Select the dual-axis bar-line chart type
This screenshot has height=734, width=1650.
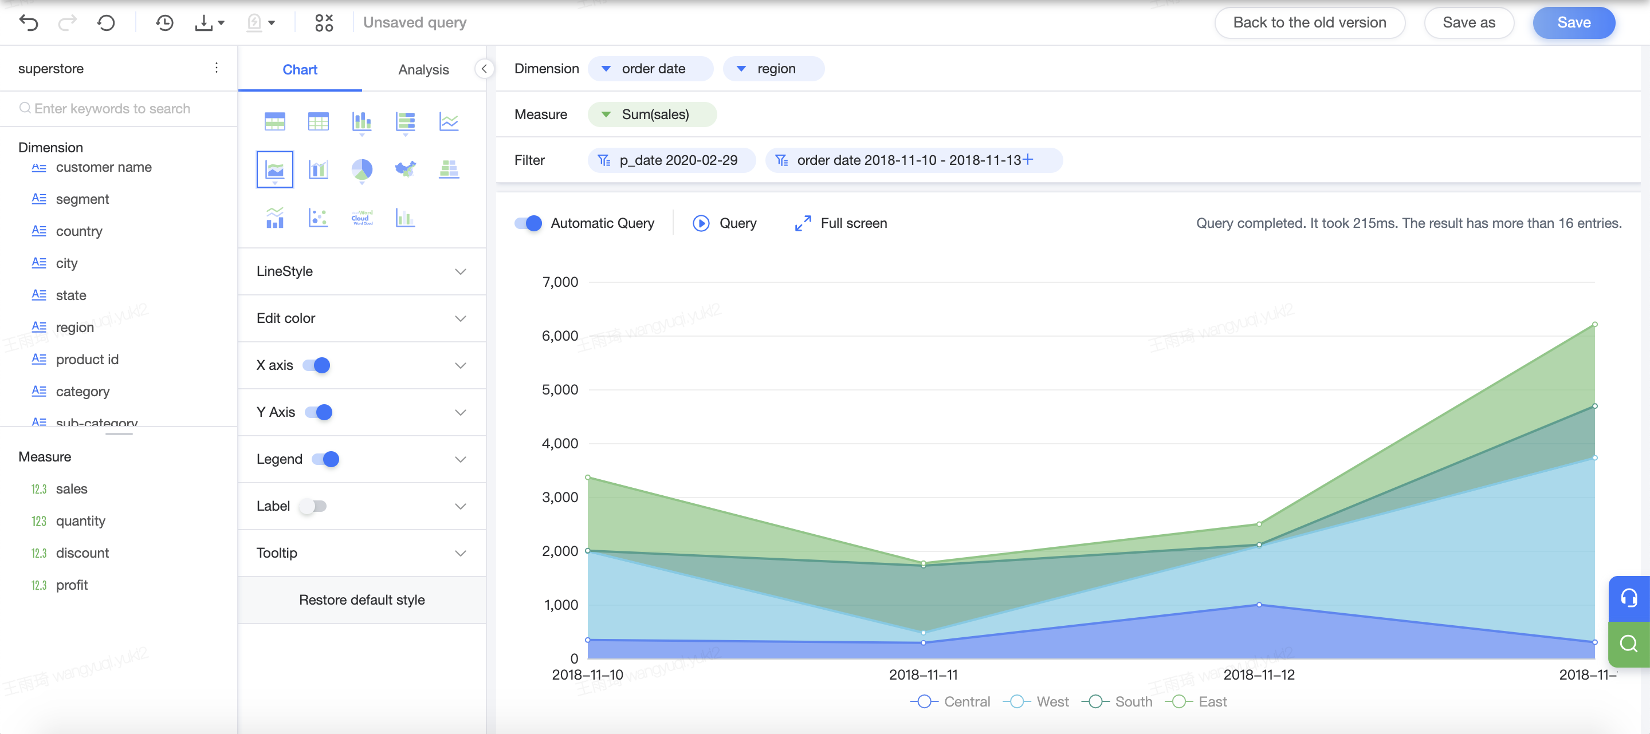[x=319, y=169]
